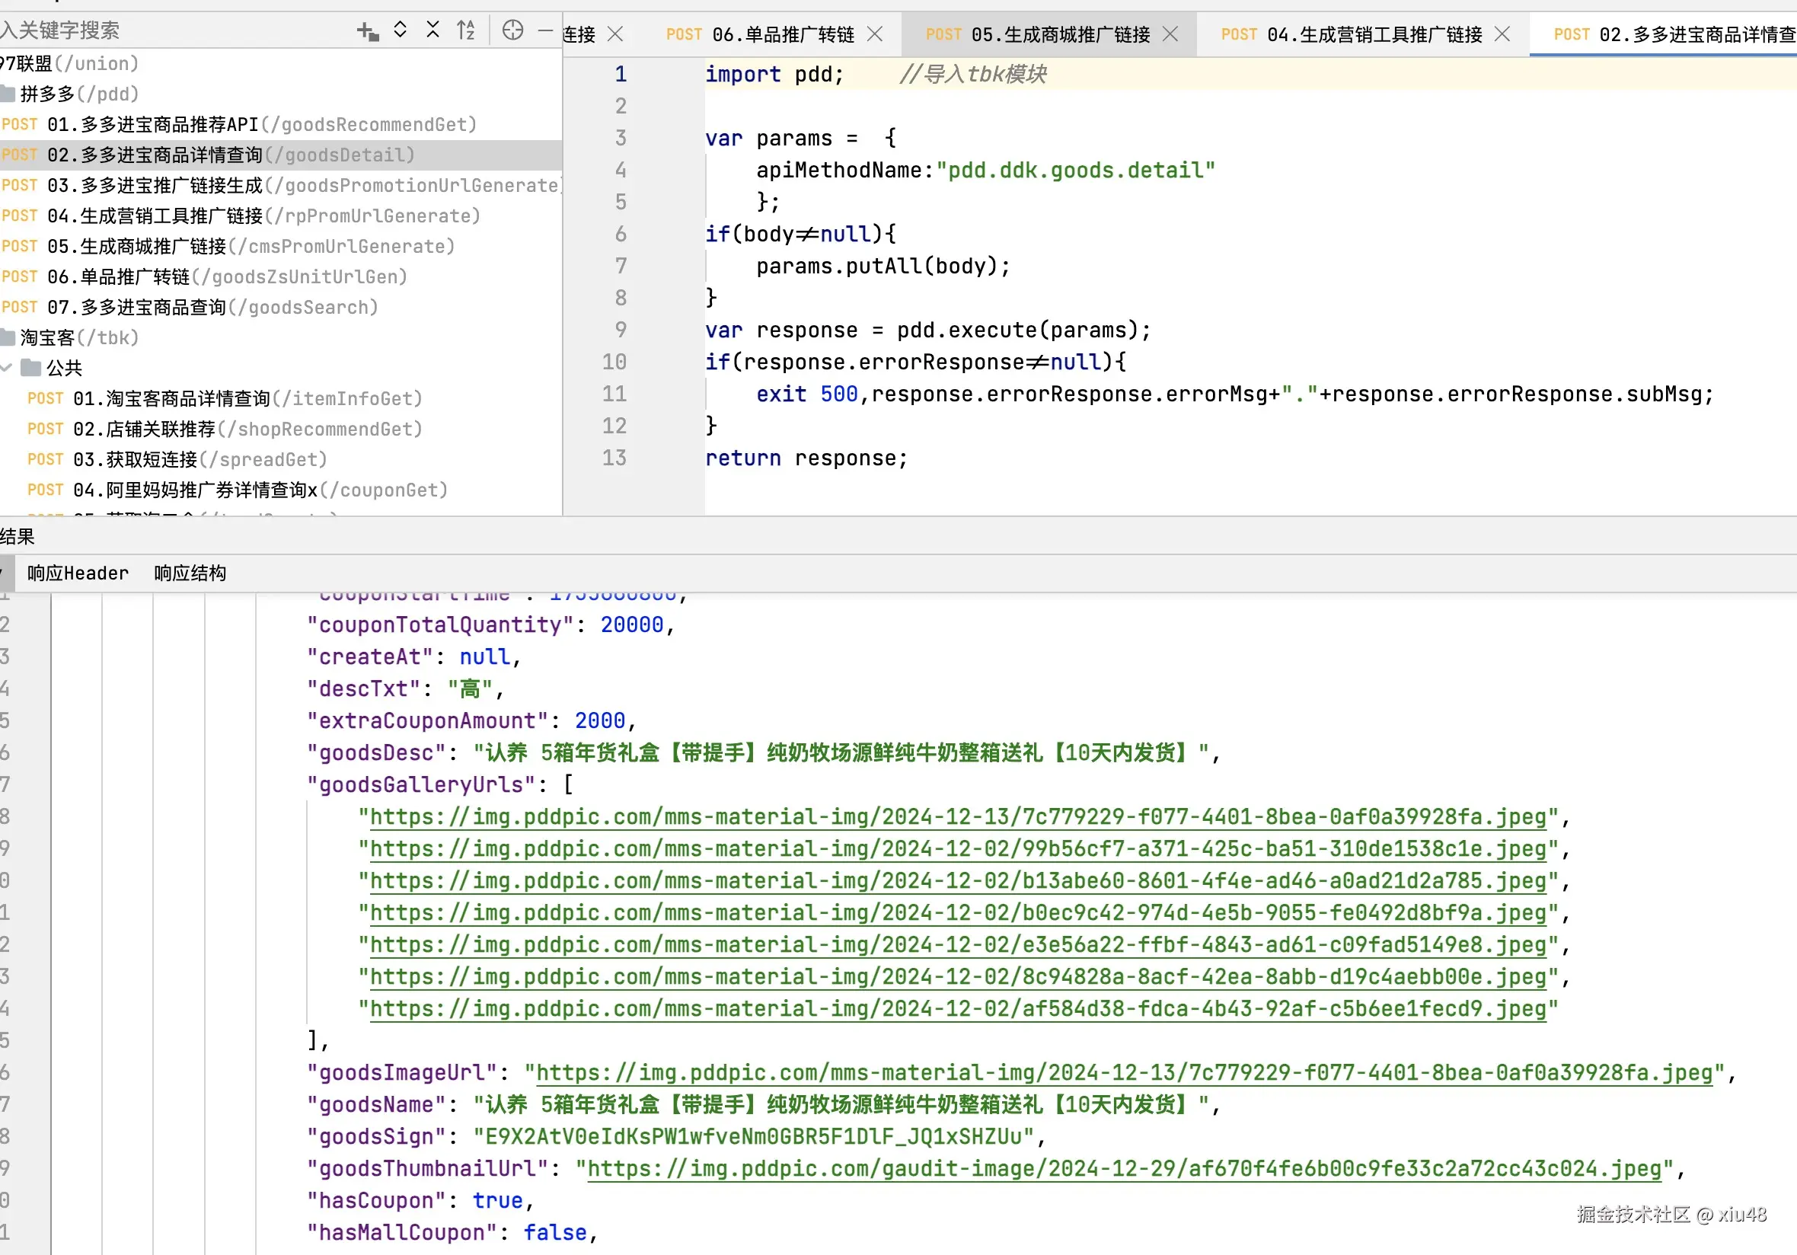Open the 响应结构 tab
1797x1255 pixels.
[x=190, y=573]
